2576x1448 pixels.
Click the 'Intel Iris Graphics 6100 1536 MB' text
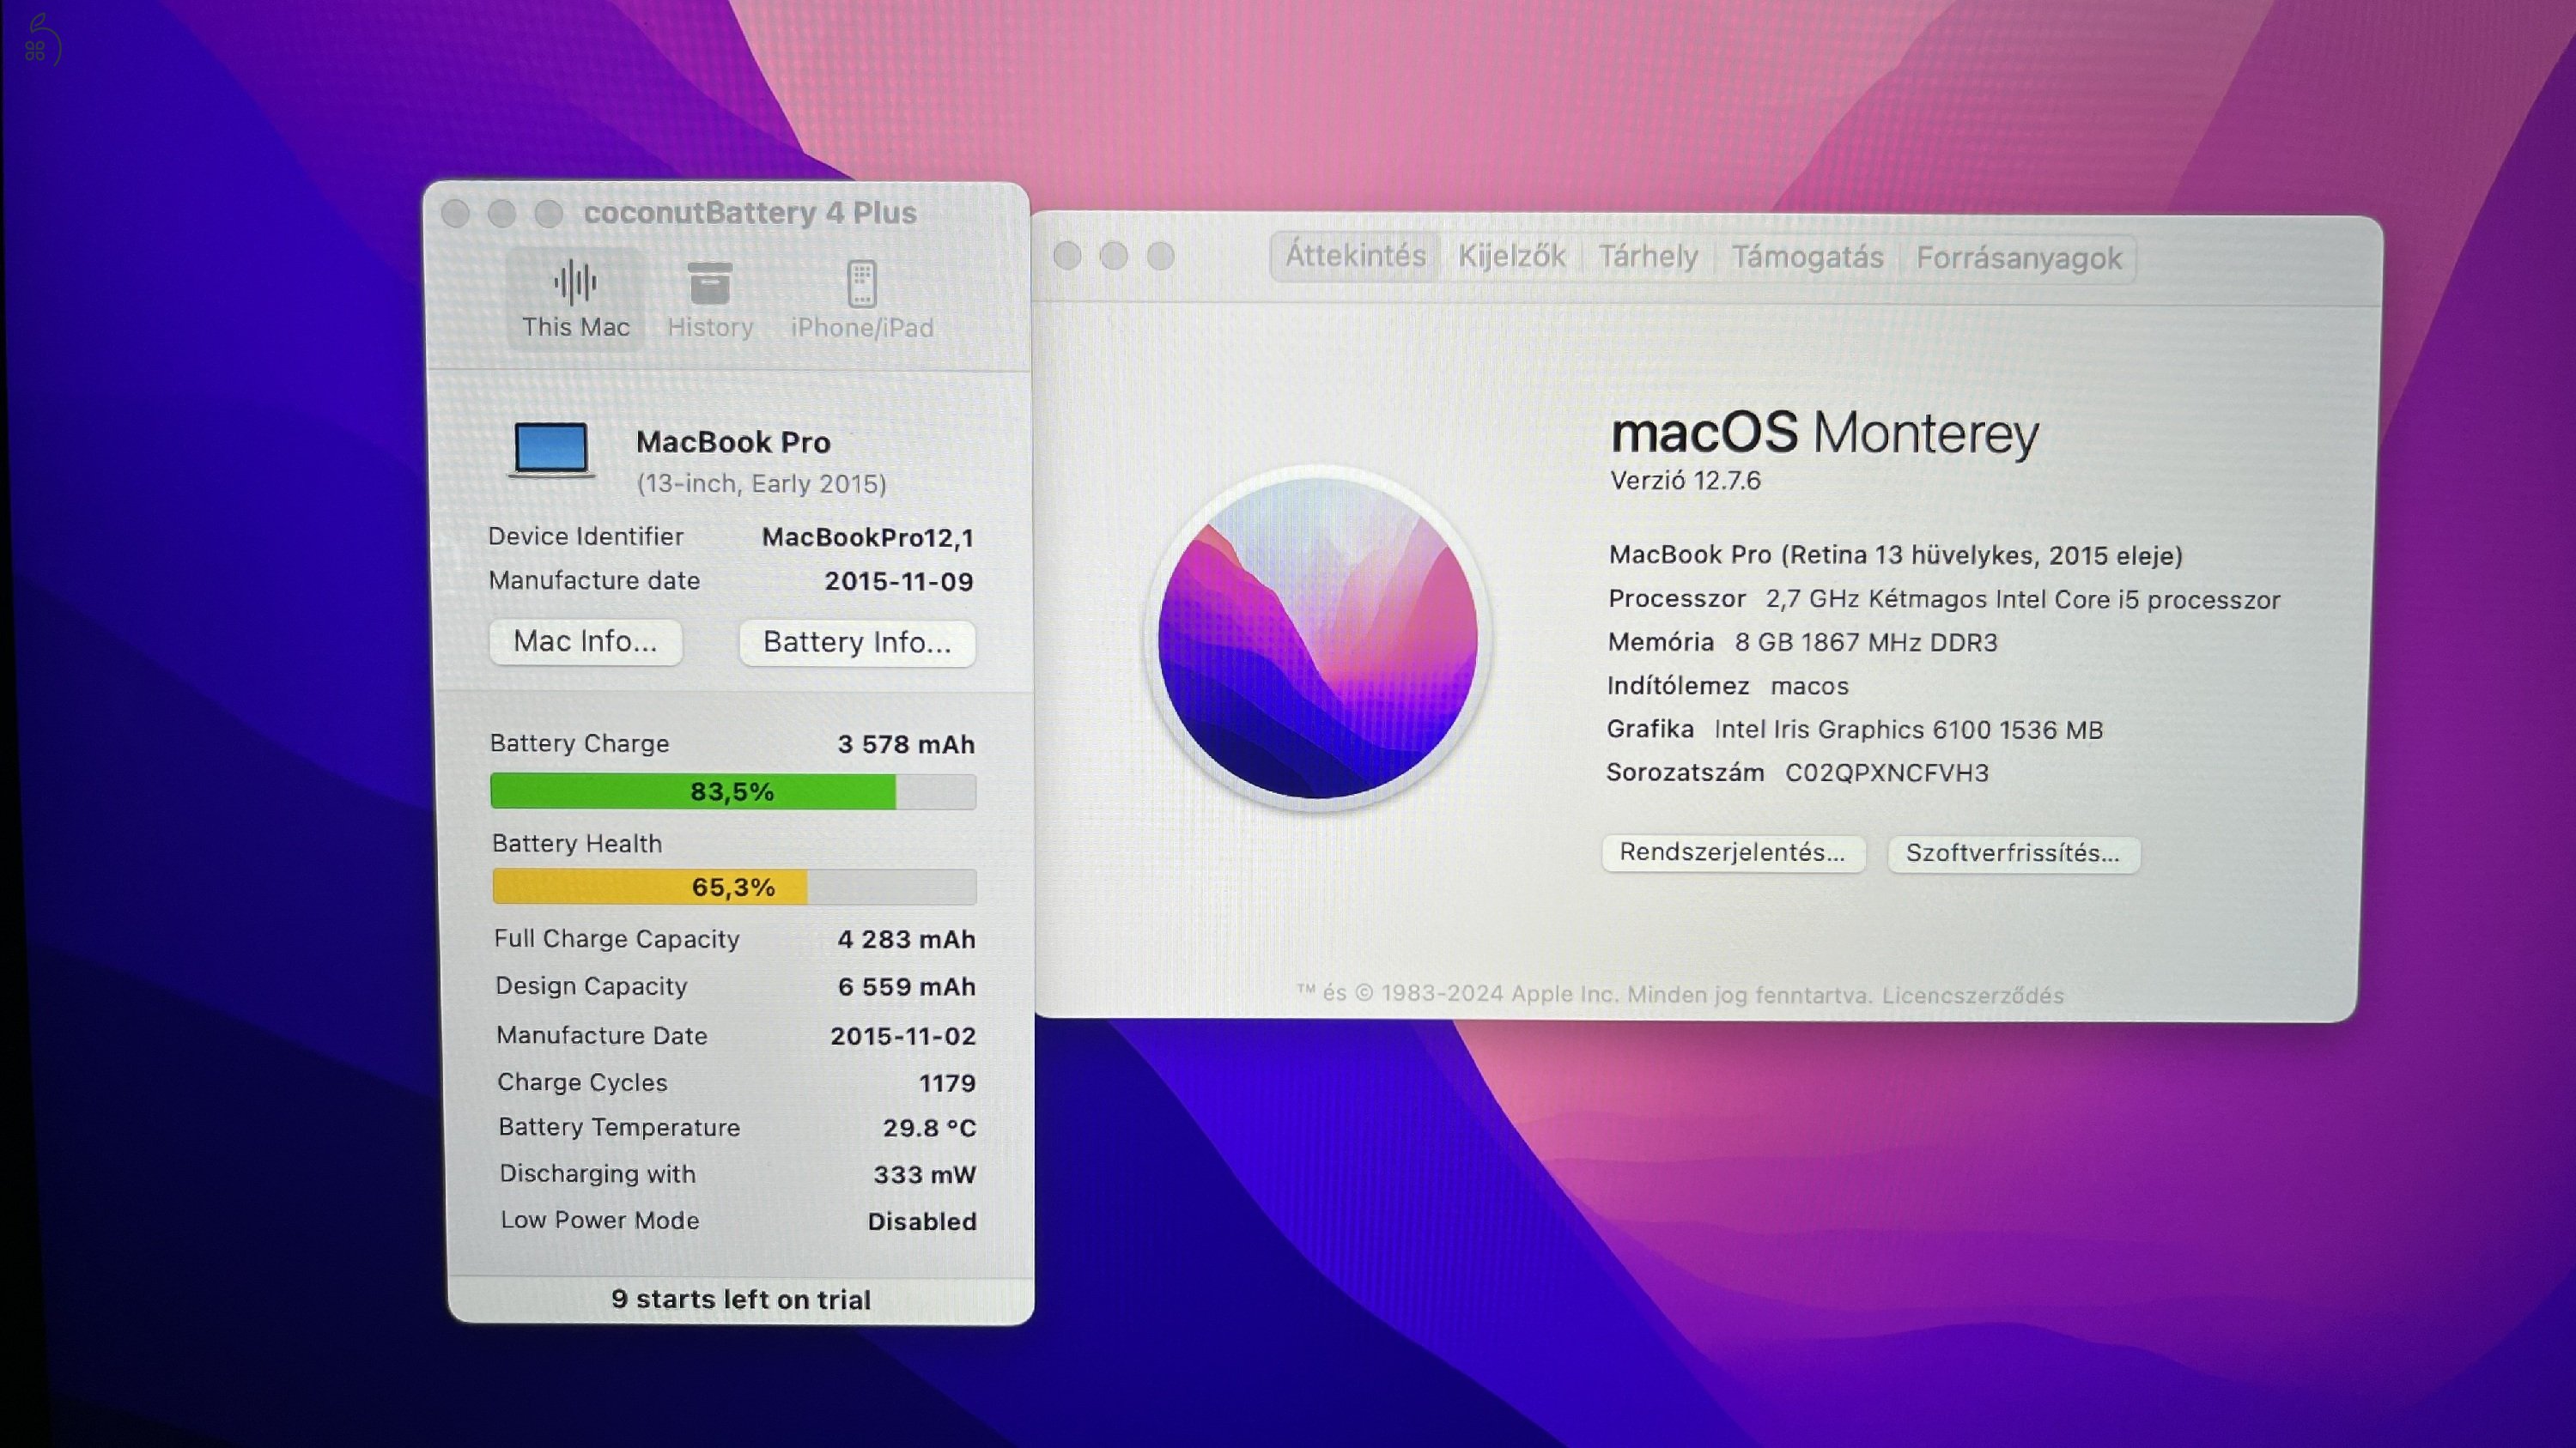(1908, 730)
